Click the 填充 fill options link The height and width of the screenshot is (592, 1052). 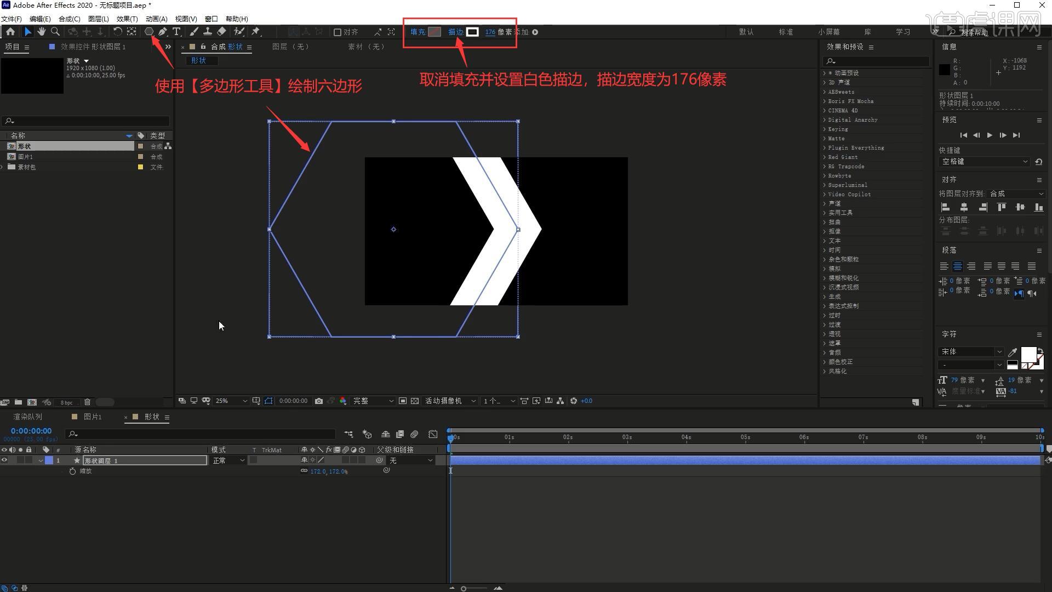click(418, 32)
